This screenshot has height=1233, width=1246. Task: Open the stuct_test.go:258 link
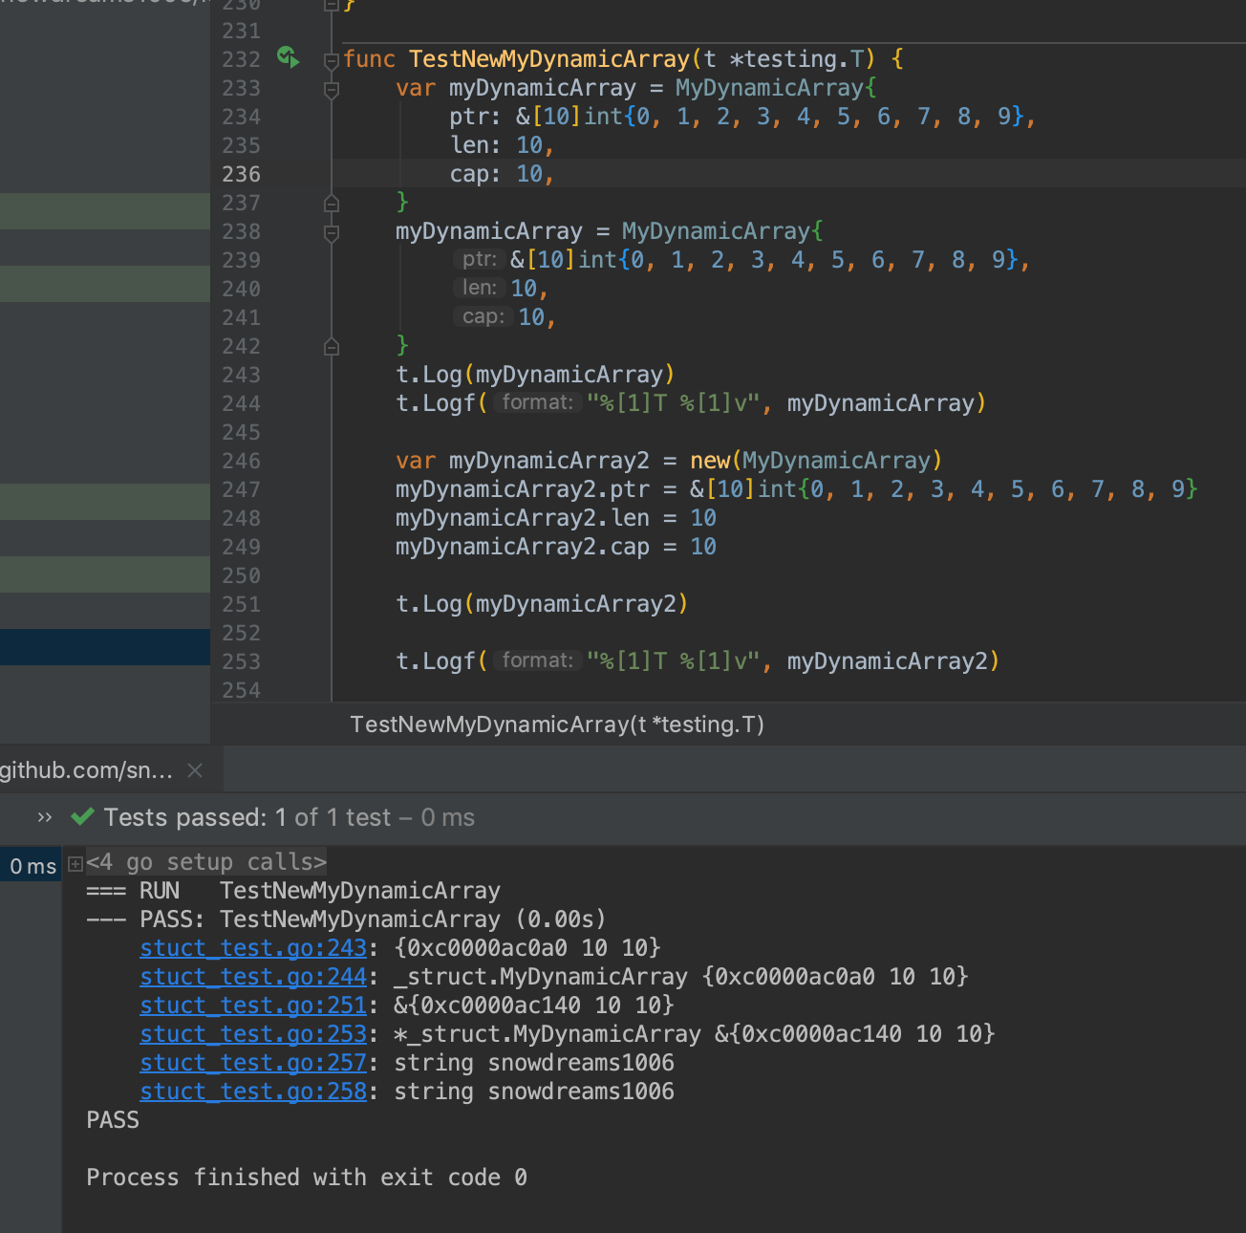pos(252,1091)
